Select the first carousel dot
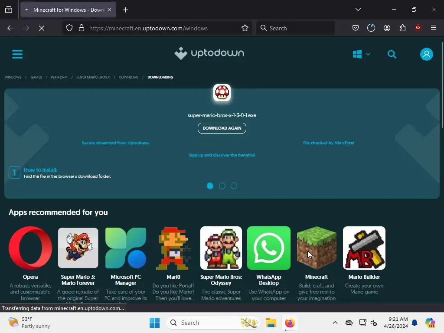Viewport: 444px width, 333px height. click(x=210, y=186)
